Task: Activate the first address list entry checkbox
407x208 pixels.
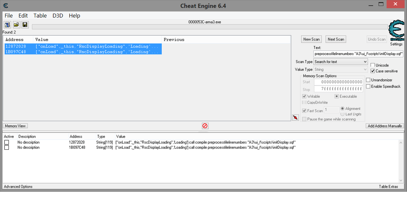Action: pyautogui.click(x=6, y=142)
